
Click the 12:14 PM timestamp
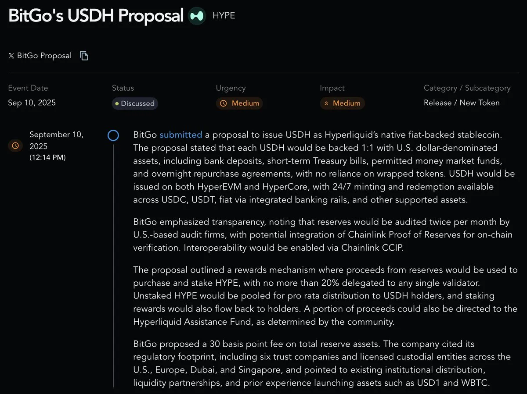click(47, 157)
